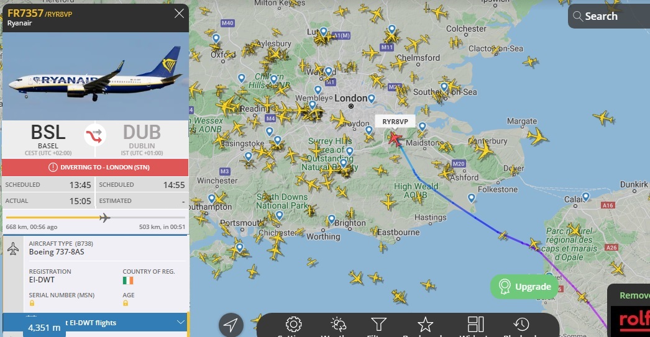Click the route diversion icon between BSL and DUB
Screen dimensions: 650x337
click(94, 135)
